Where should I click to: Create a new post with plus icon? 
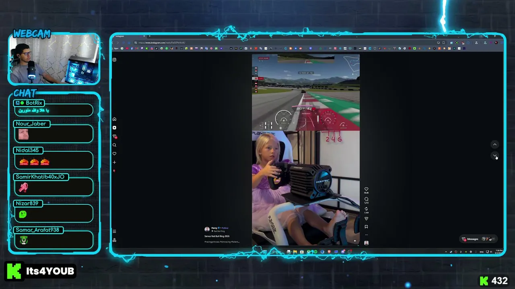114,162
